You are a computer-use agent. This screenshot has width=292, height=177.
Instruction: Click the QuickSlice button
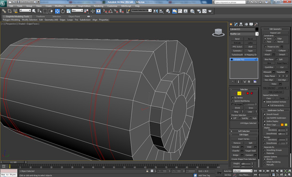pos(269,67)
